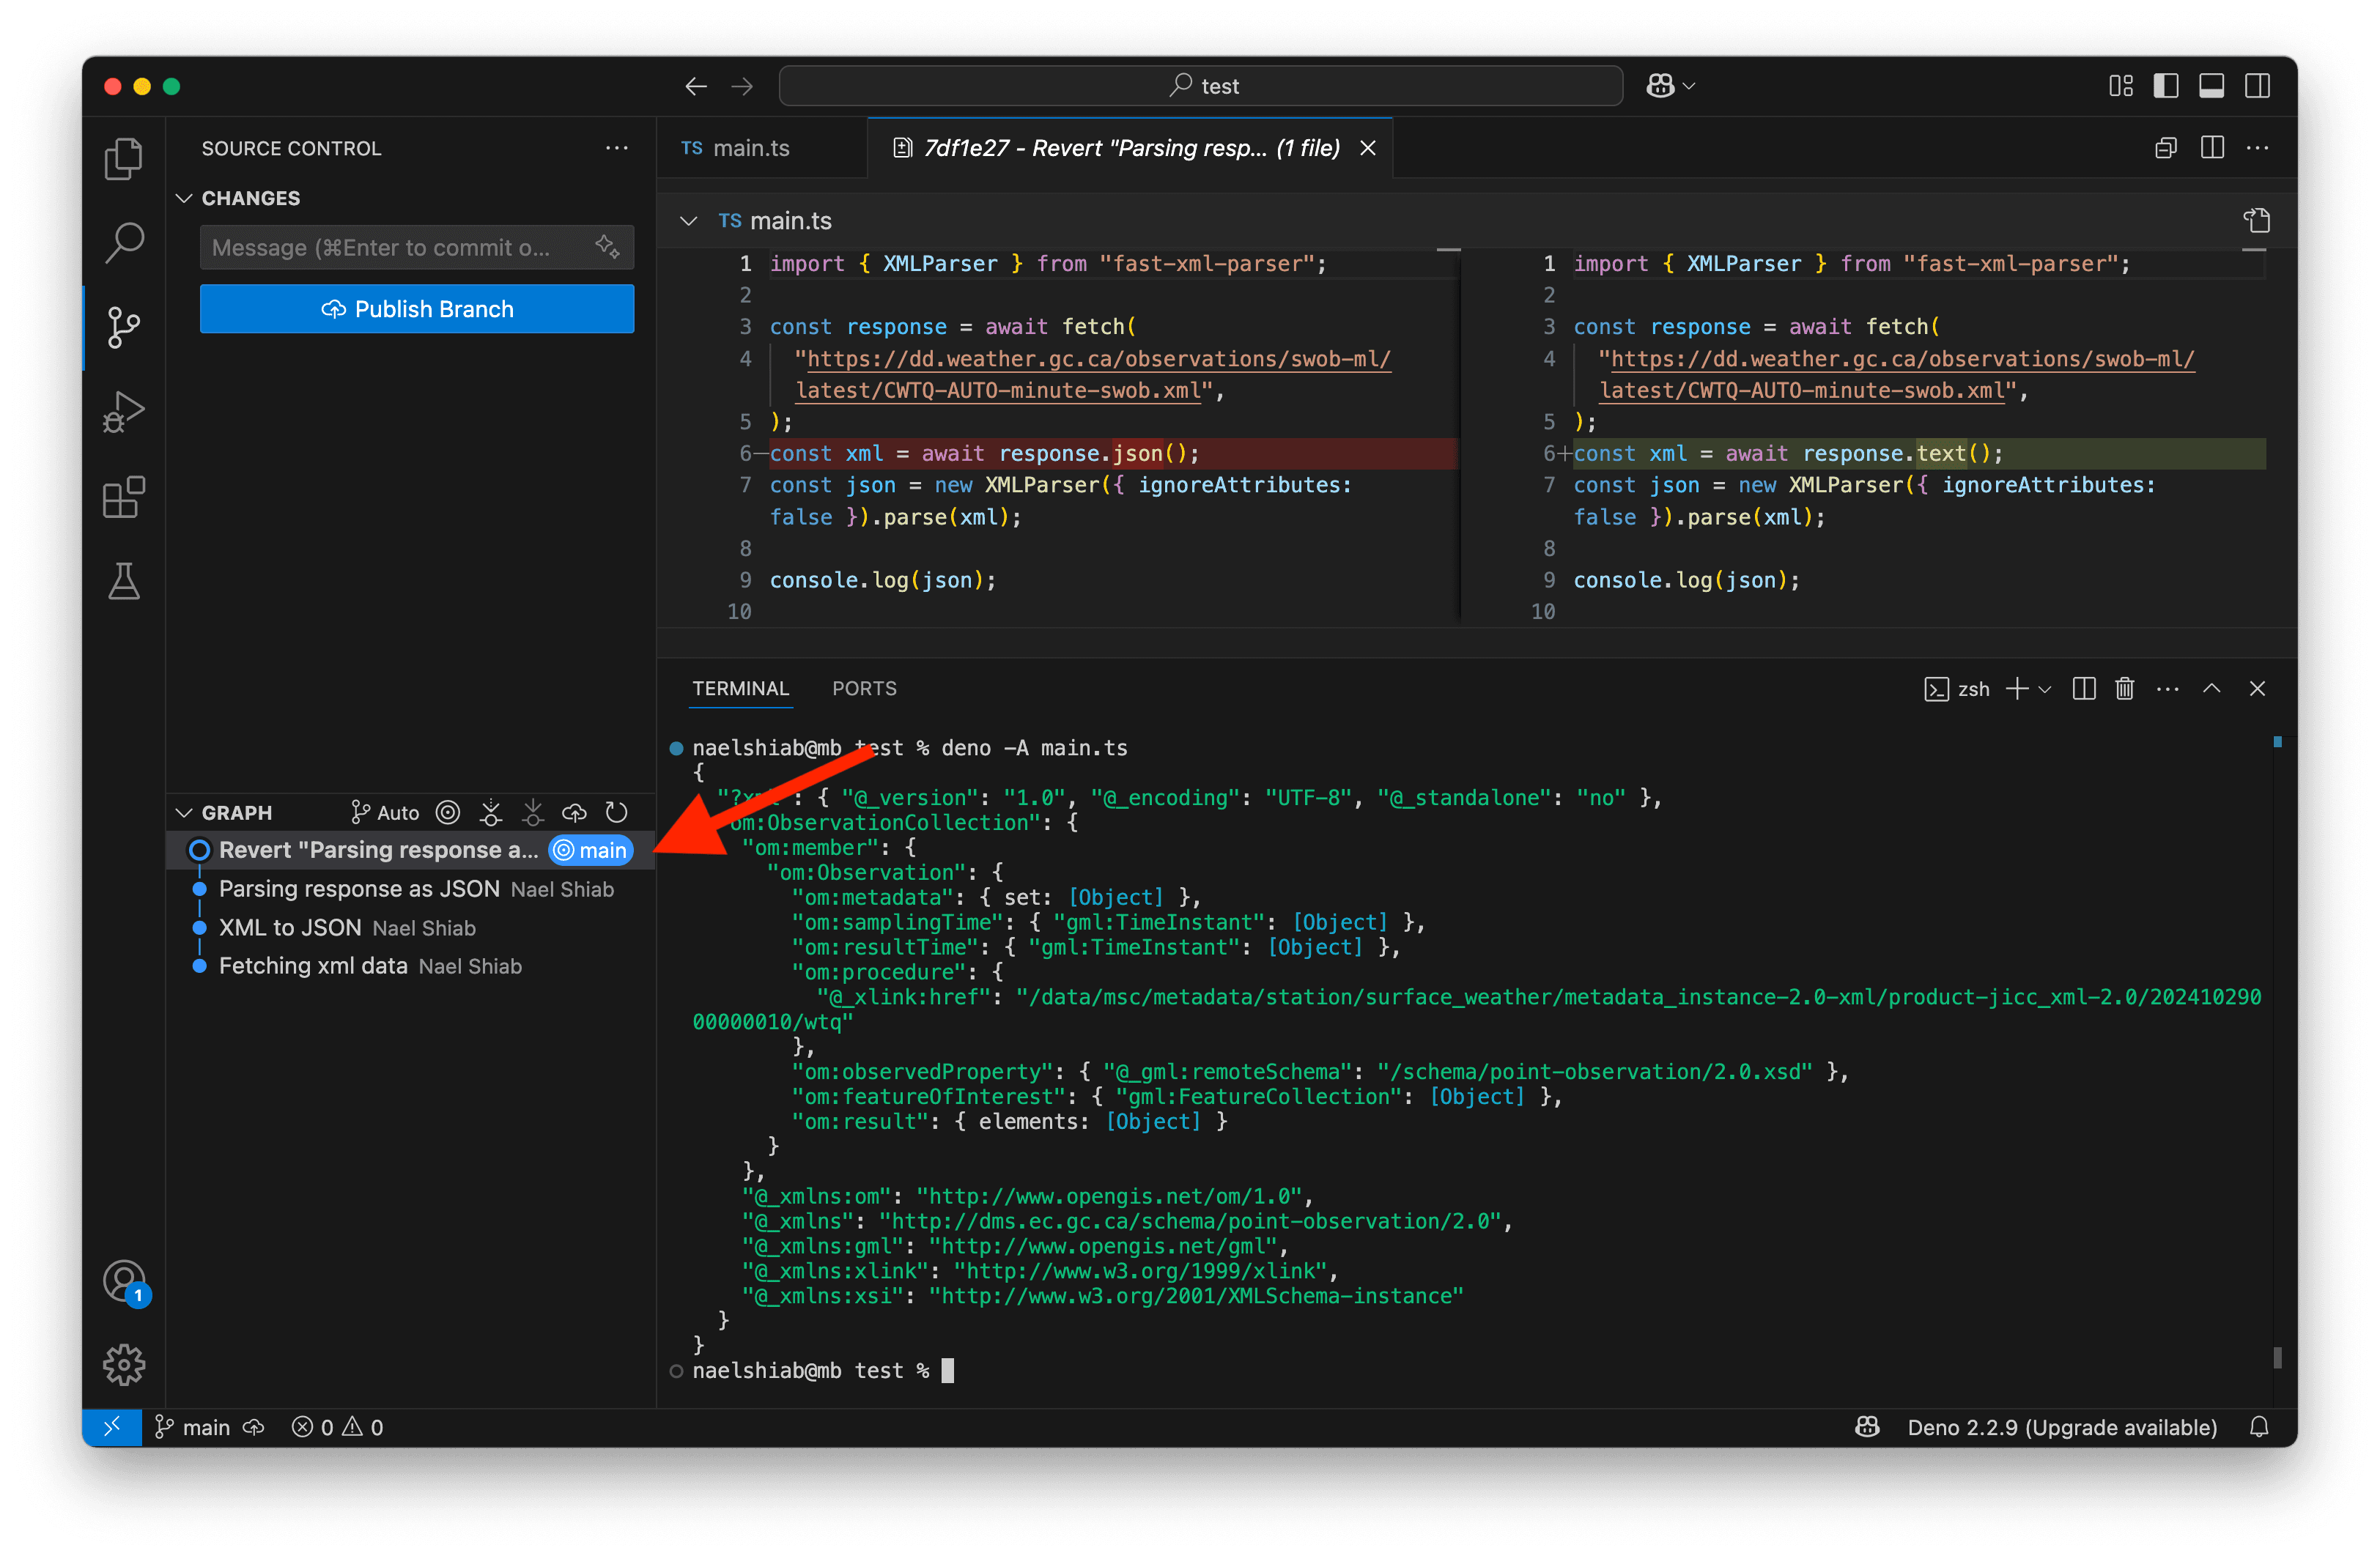Viewport: 2380px width, 1556px height.
Task: Select the Fetching xml data commit
Action: click(410, 966)
